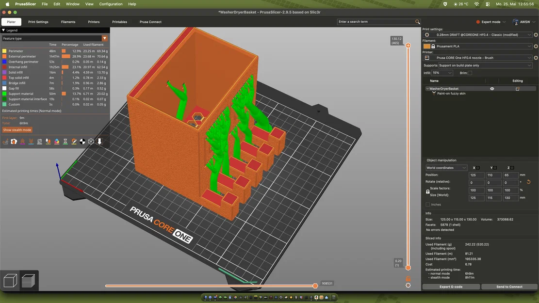The width and height of the screenshot is (539, 303).
Task: Click the Export G-code button
Action: click(451, 287)
